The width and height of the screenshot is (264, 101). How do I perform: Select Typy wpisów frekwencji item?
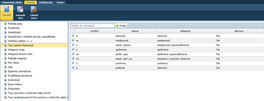click(x=21, y=45)
